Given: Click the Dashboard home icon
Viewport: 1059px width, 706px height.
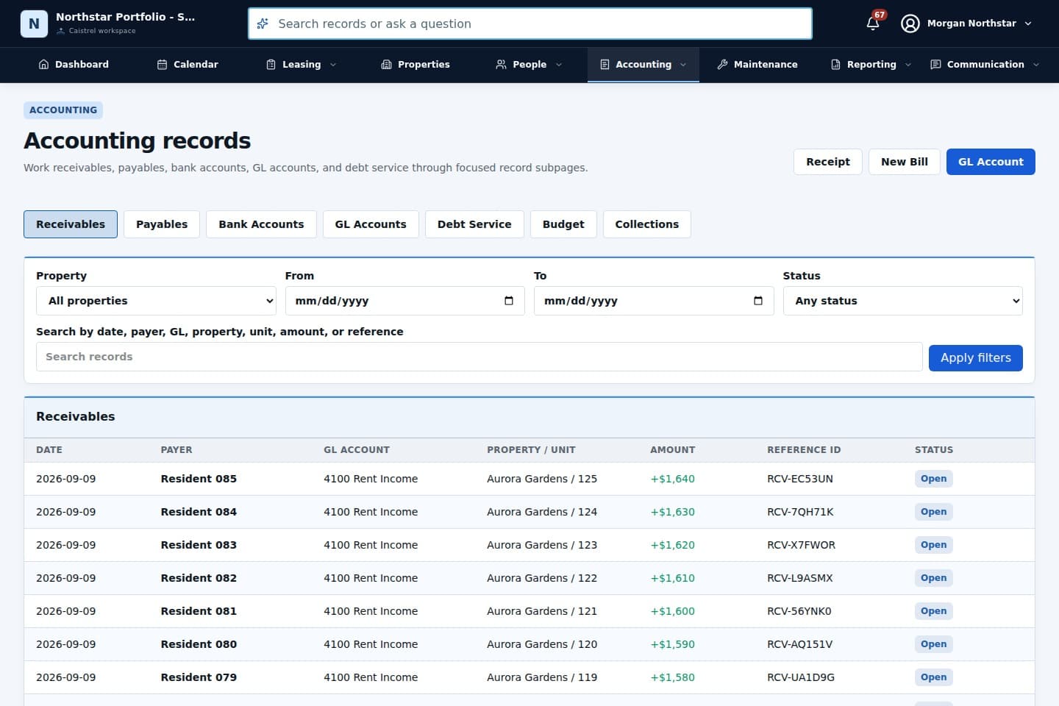Looking at the screenshot, I should [x=43, y=65].
